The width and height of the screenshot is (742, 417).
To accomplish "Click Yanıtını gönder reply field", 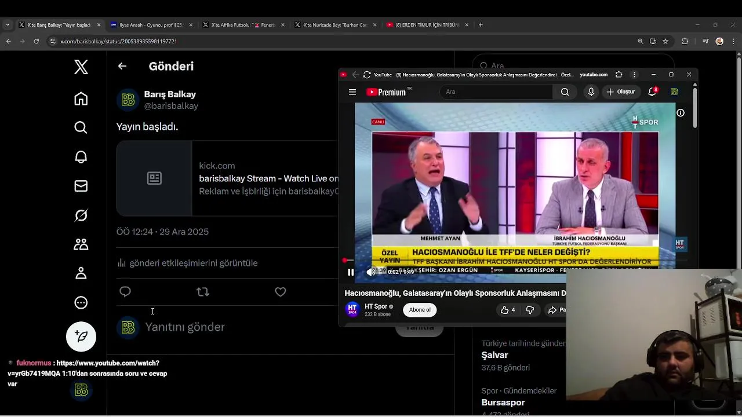I will tap(185, 327).
